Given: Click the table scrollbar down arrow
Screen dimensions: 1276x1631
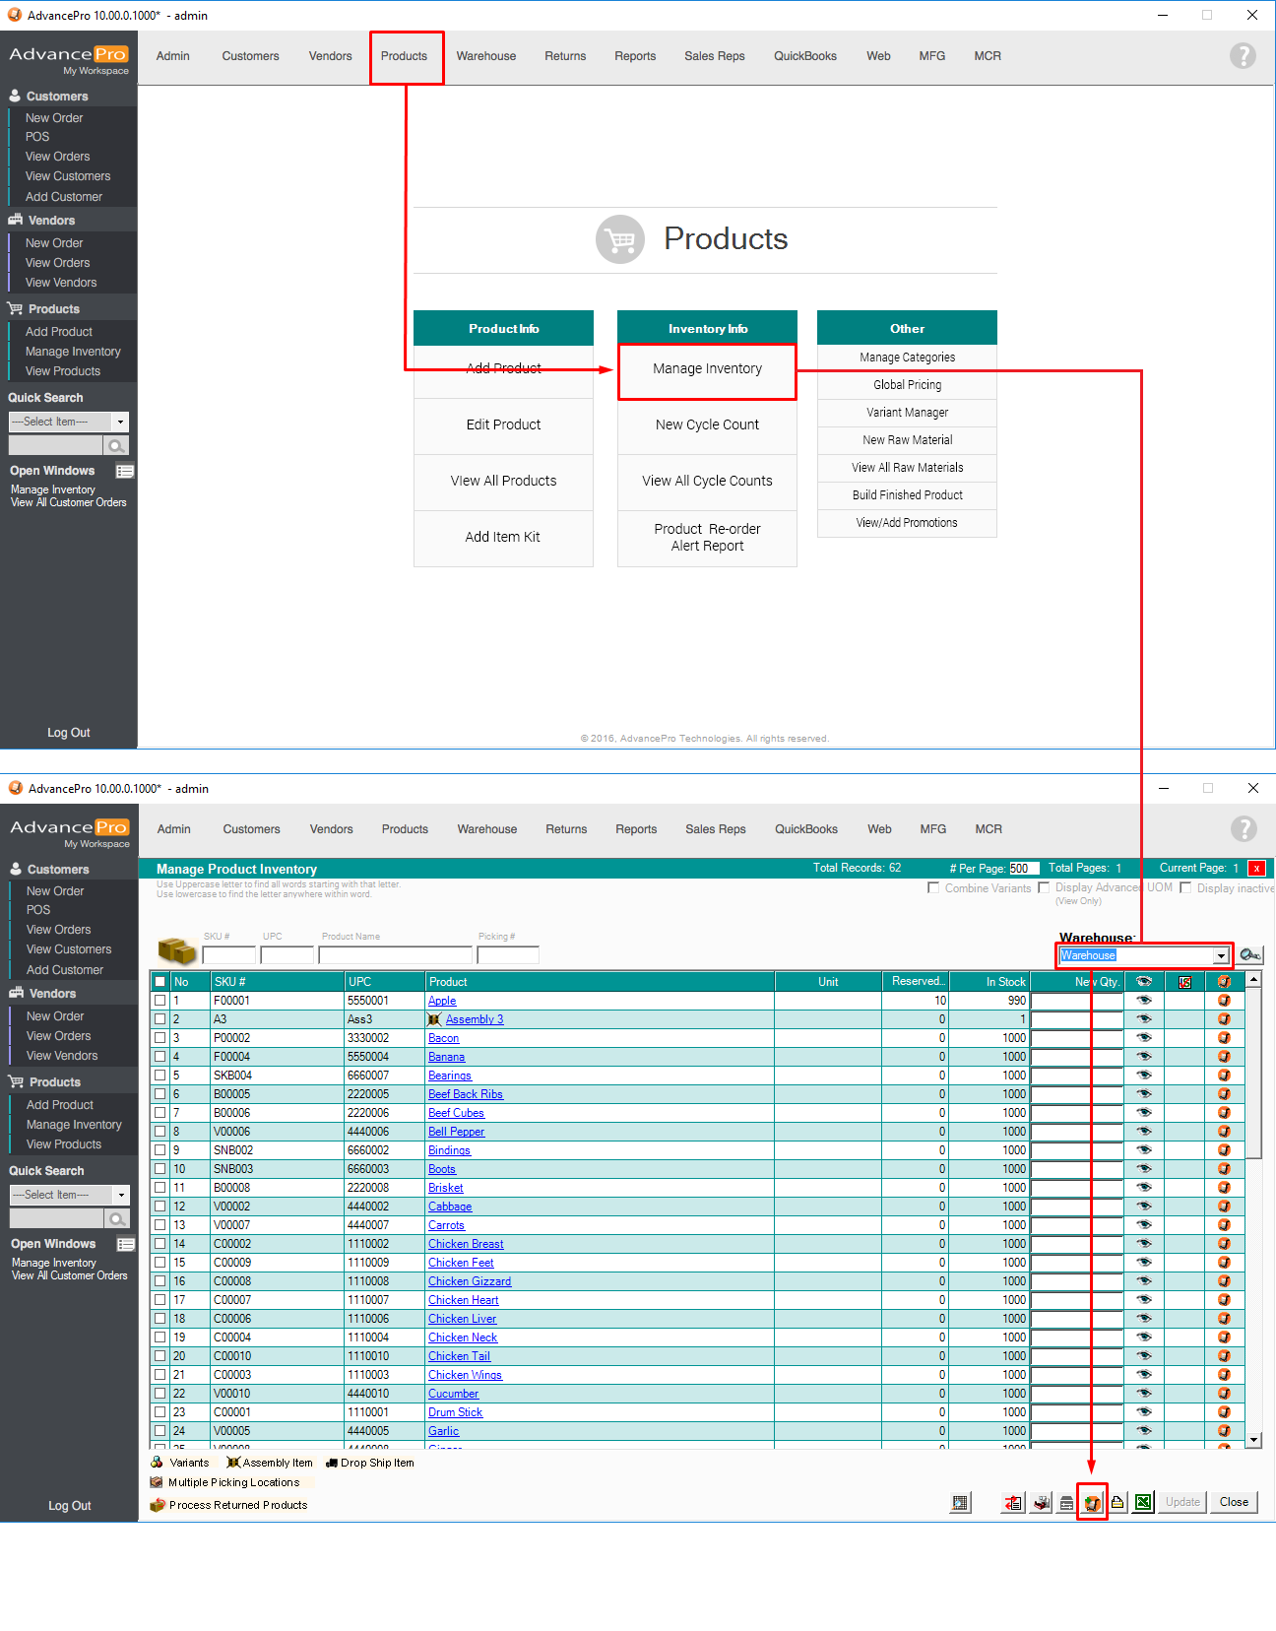Looking at the screenshot, I should coord(1253,1439).
